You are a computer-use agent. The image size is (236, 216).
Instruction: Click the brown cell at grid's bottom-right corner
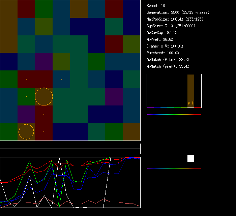(131, 132)
